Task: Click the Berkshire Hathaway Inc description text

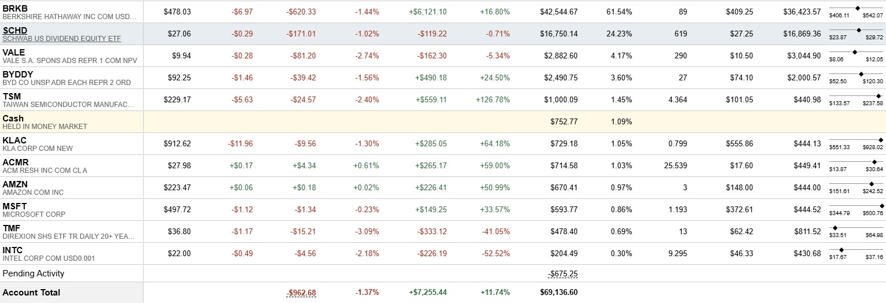Action: click(x=69, y=17)
